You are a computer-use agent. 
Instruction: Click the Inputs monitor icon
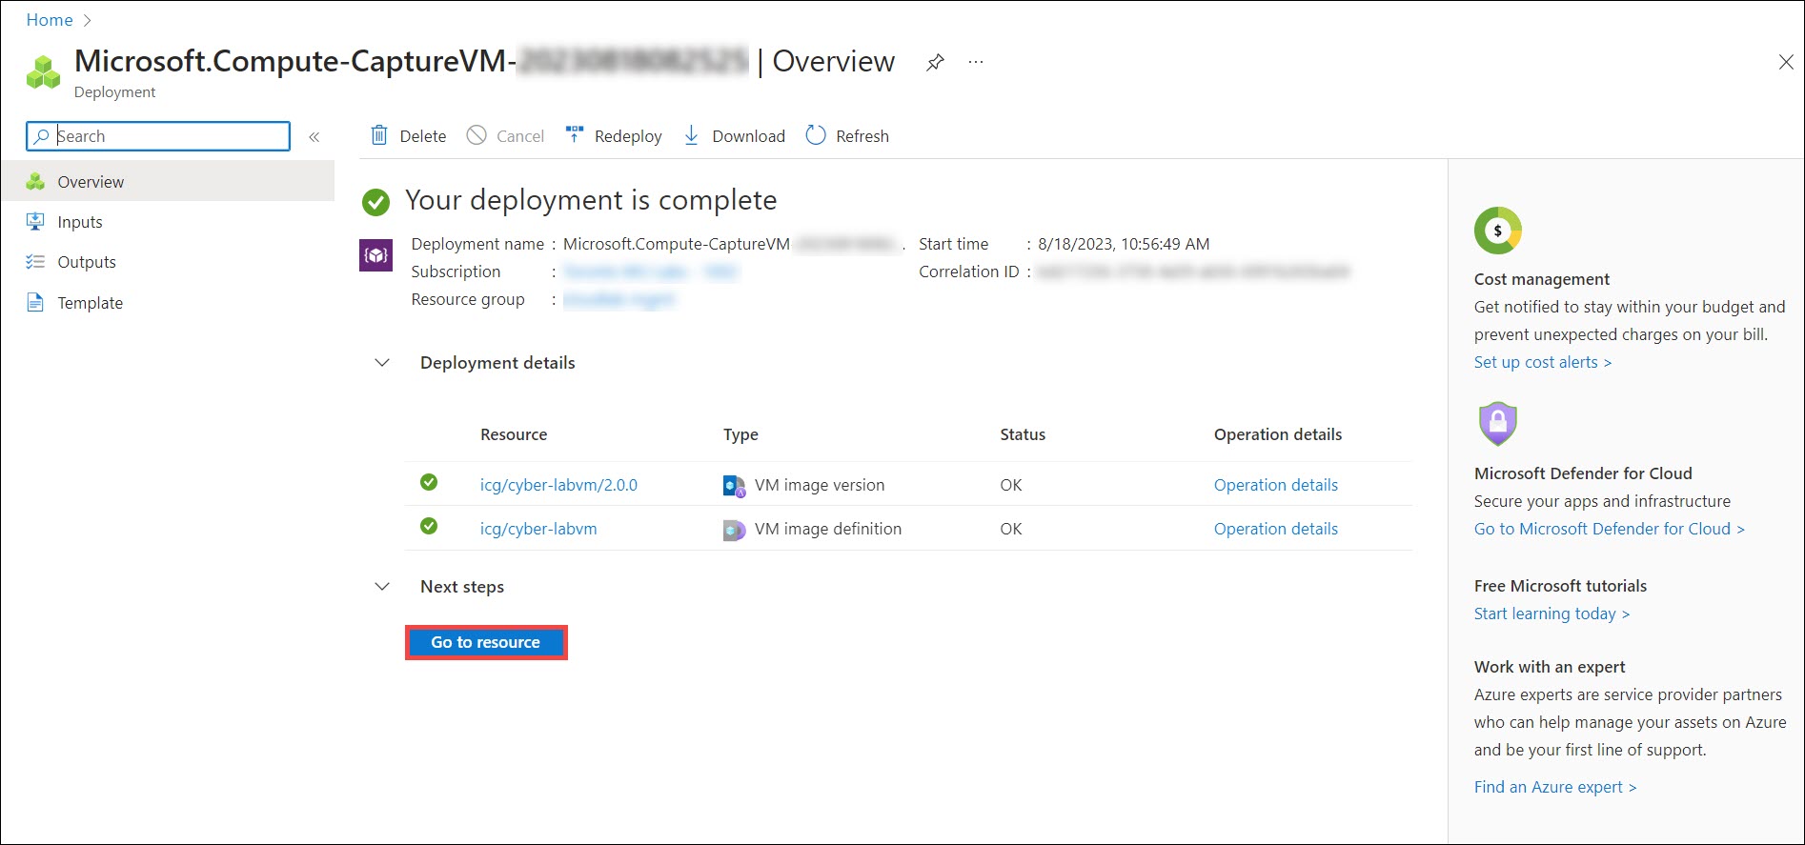point(35,221)
